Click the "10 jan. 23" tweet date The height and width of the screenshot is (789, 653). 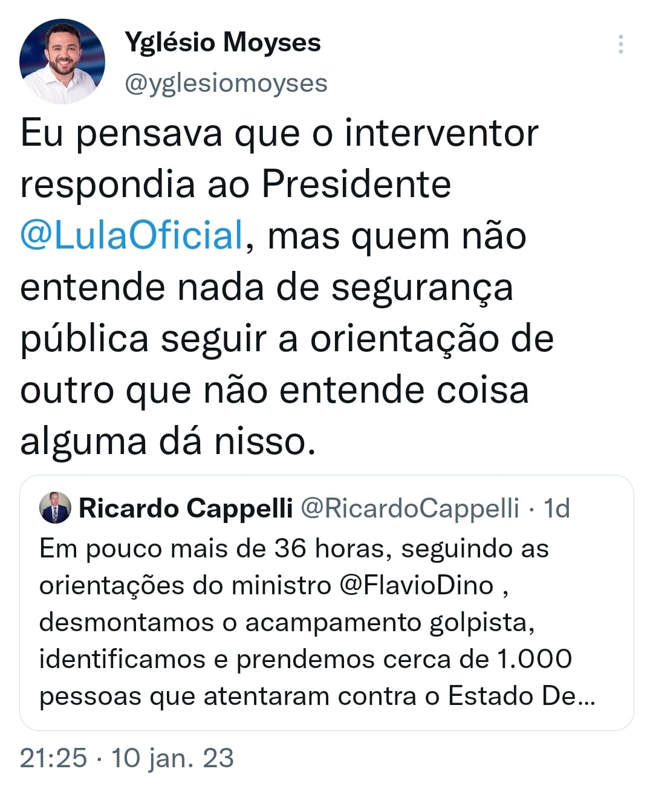[172, 758]
